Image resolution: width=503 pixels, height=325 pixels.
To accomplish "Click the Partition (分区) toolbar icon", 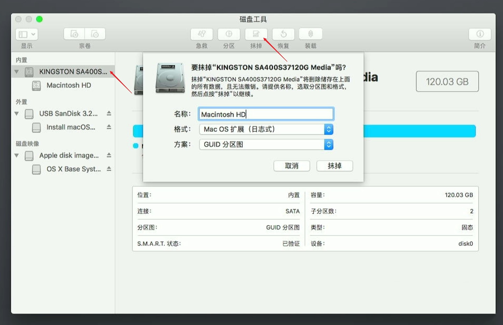I will click(229, 34).
